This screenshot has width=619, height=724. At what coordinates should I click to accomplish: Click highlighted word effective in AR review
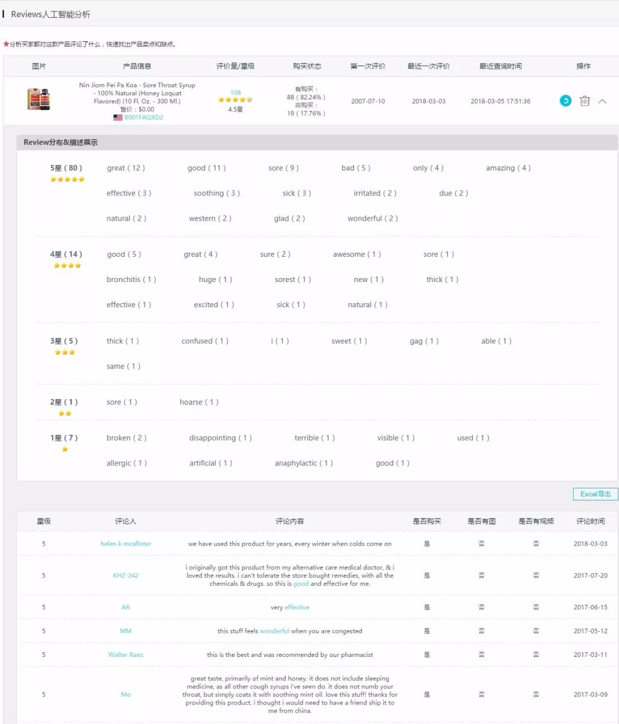tap(297, 608)
